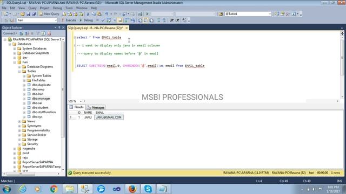Expand the Database Snapshots node
The image size is (346, 194).
pyautogui.click(x=15, y=53)
